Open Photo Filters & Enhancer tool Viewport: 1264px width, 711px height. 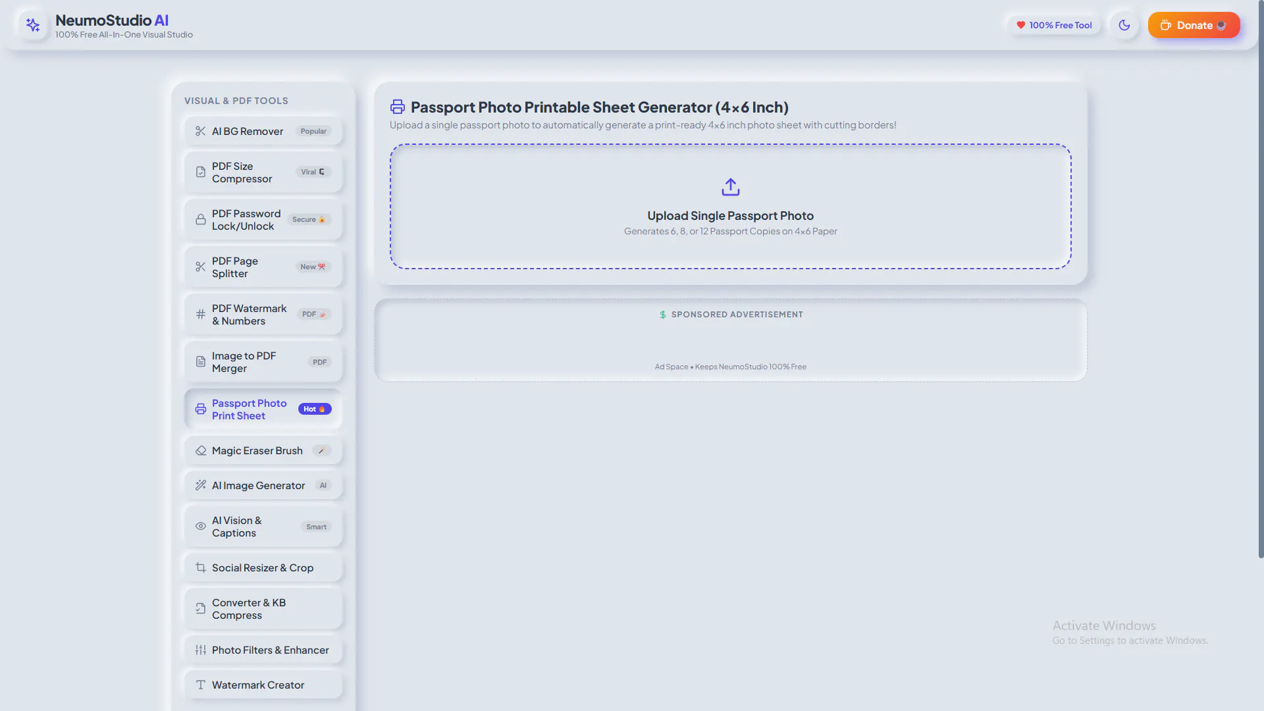click(x=263, y=650)
